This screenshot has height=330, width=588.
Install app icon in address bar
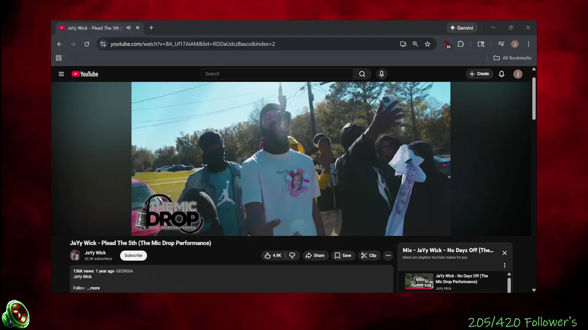tap(403, 44)
